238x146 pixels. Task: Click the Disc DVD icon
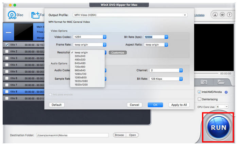(x=16, y=15)
